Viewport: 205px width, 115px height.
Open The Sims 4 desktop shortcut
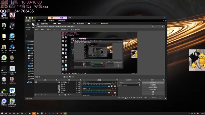point(4,59)
